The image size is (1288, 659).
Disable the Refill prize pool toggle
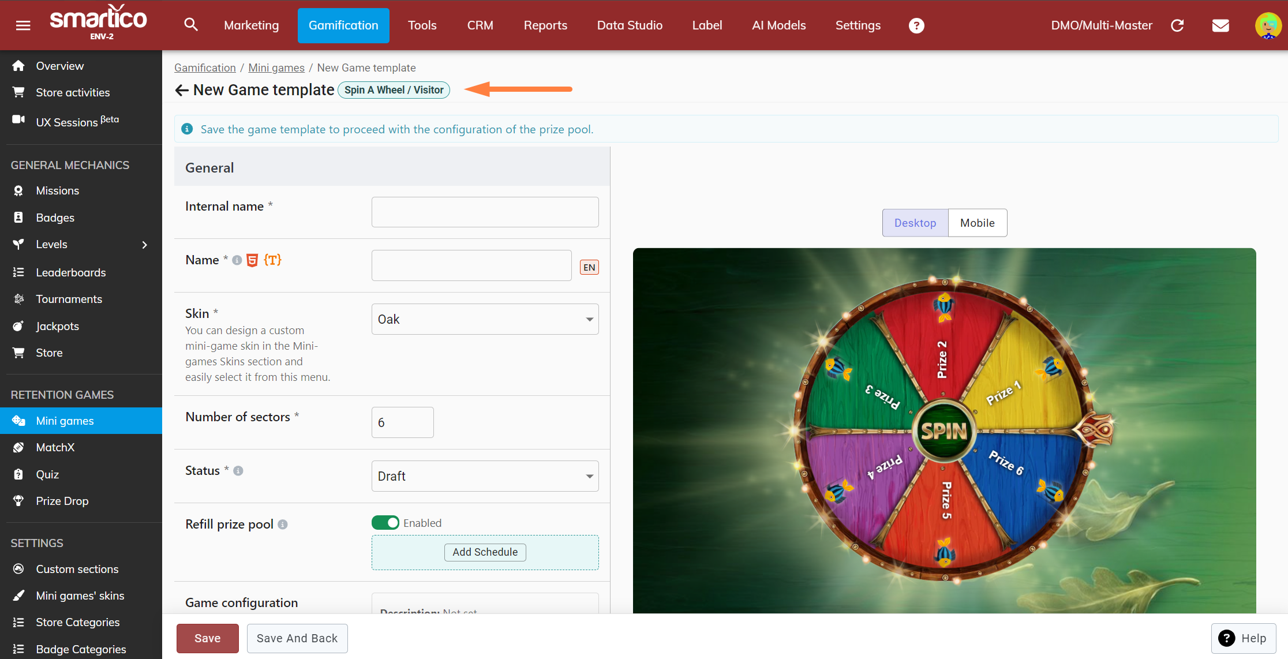point(385,523)
